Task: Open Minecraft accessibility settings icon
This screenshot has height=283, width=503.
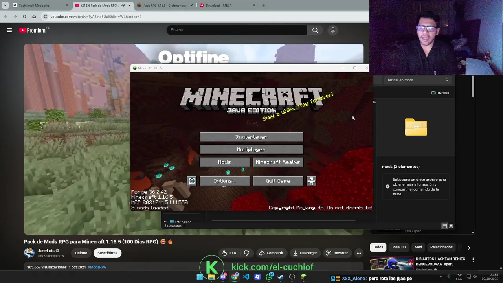Action: pos(311,181)
